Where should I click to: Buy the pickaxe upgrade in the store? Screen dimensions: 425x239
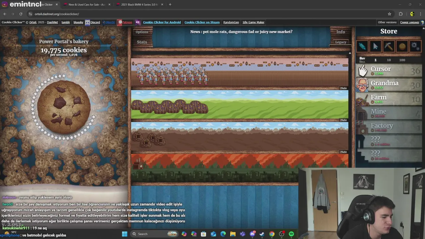389,46
